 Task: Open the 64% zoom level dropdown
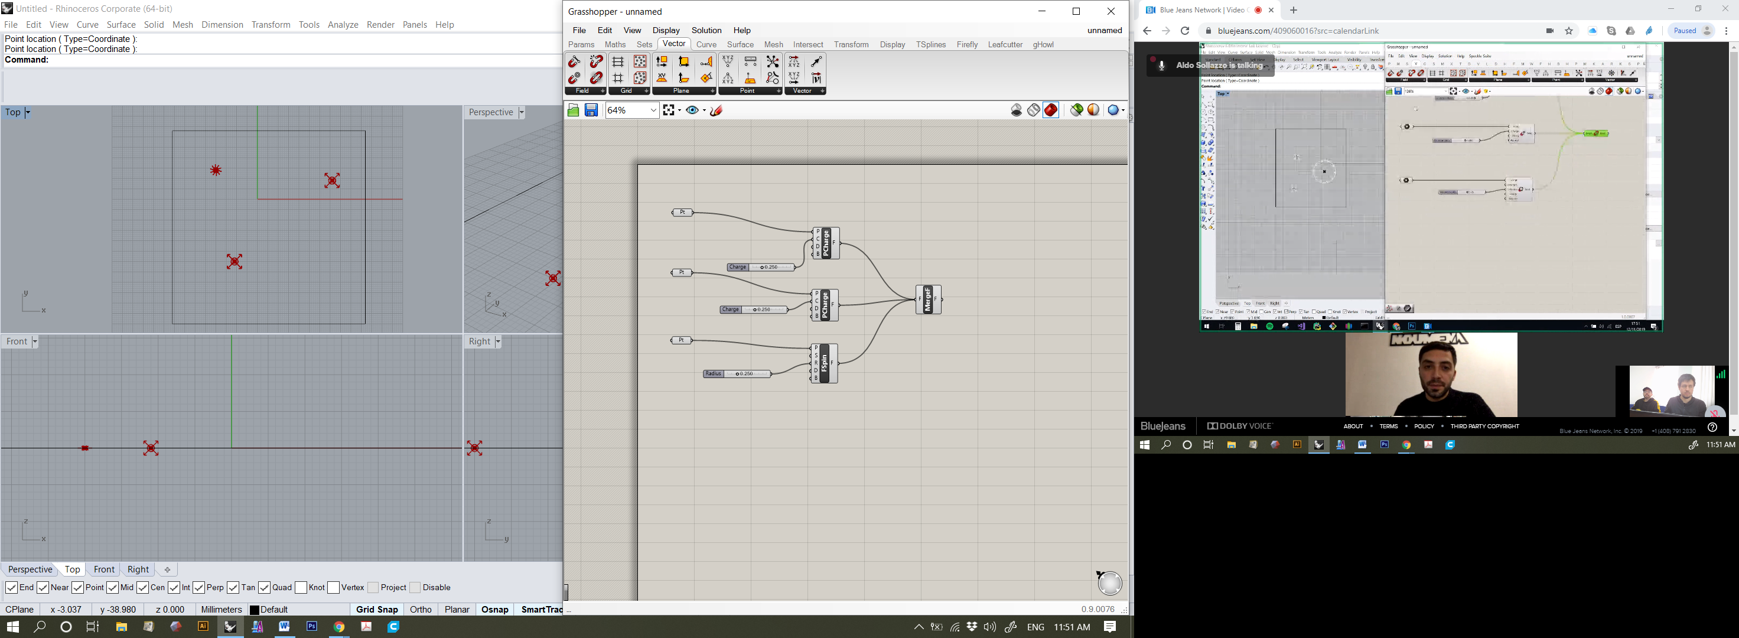coord(653,110)
